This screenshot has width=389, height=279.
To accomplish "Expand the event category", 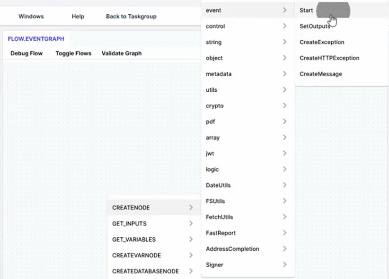I will click(x=248, y=10).
